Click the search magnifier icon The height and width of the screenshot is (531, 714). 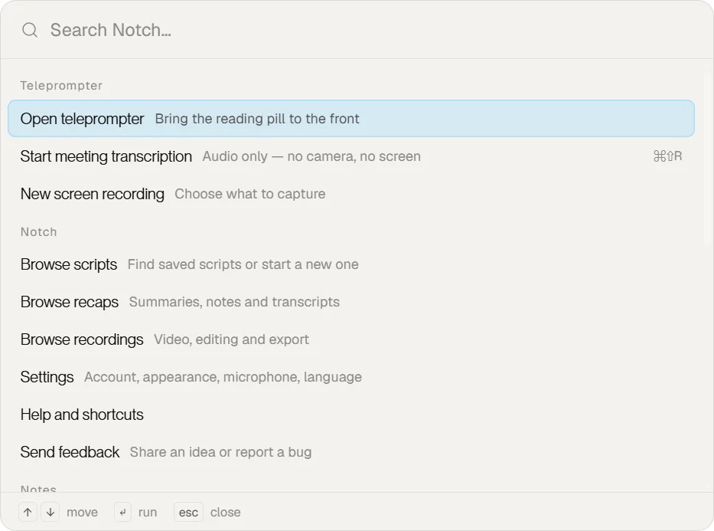tap(30, 30)
